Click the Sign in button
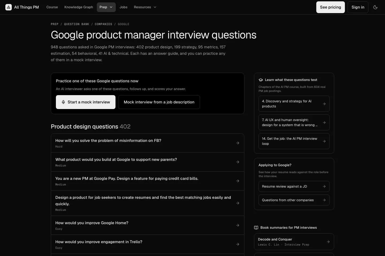 click(x=358, y=7)
